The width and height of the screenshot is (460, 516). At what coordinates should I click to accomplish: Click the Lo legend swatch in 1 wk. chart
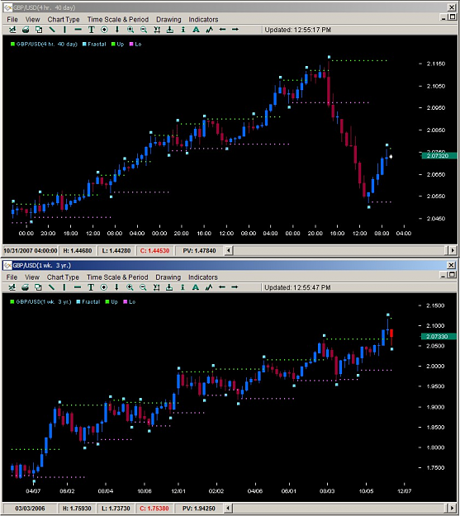(x=126, y=302)
